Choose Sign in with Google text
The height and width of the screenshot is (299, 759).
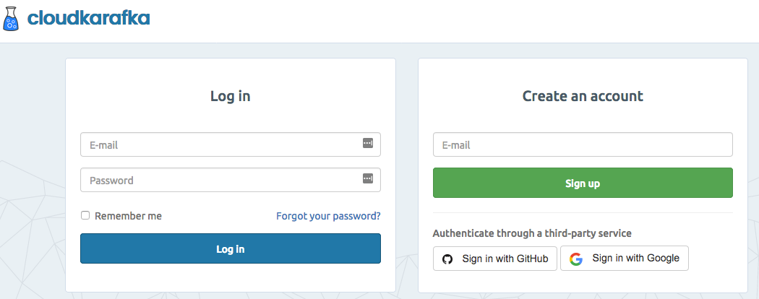coord(635,258)
